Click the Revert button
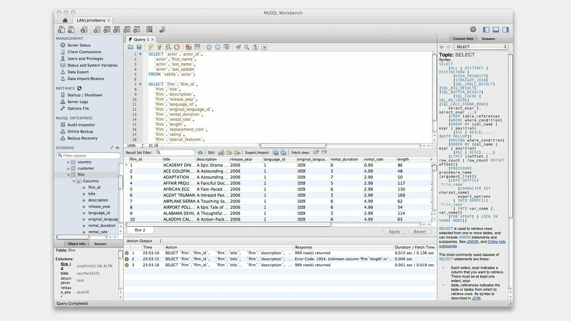571x321 pixels. 420,232
